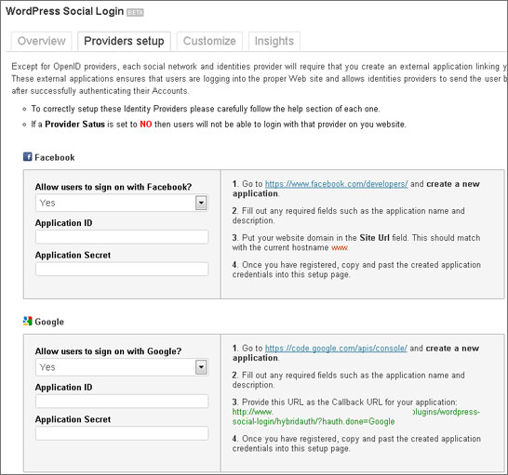Click Google Application ID field
The width and height of the screenshot is (508, 475).
coord(122,402)
